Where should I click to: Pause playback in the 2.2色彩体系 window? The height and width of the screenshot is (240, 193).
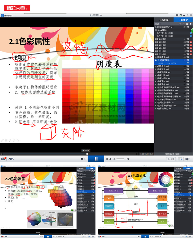coord(48,237)
